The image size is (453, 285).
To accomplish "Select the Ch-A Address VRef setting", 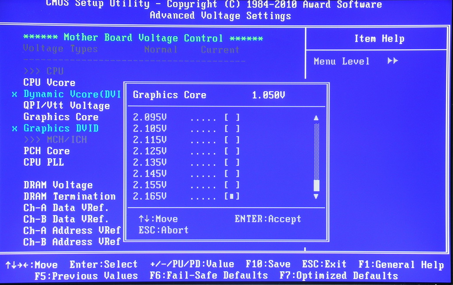I will pyautogui.click(x=72, y=230).
